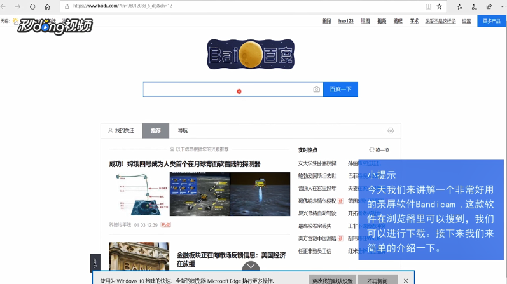Open the username link before 设置

tap(440, 21)
